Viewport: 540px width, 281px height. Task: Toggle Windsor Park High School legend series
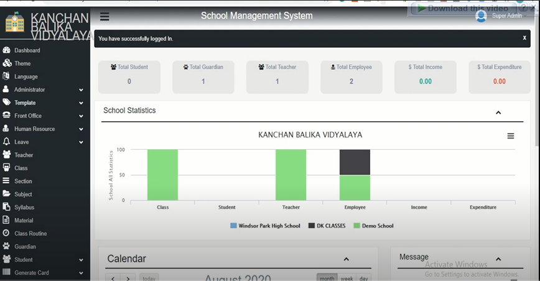tap(265, 226)
